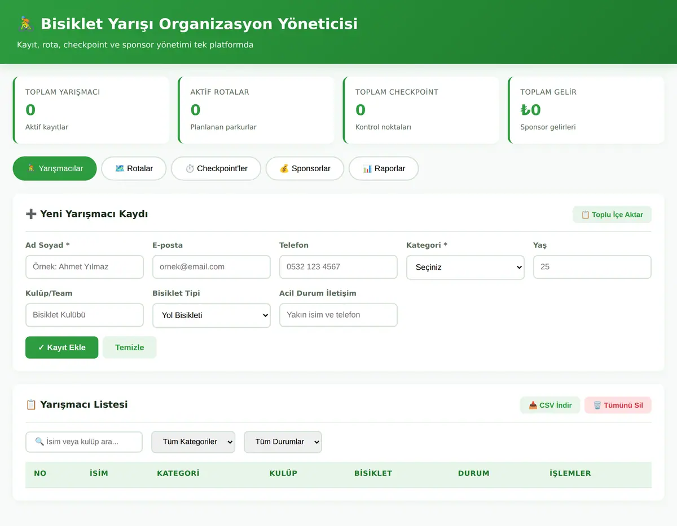Click the Toplu İçe Aktar button
Viewport: 677px width, 526px height.
tap(612, 215)
